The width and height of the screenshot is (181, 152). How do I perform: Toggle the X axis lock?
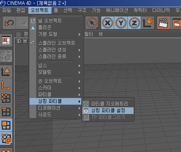[107, 23]
